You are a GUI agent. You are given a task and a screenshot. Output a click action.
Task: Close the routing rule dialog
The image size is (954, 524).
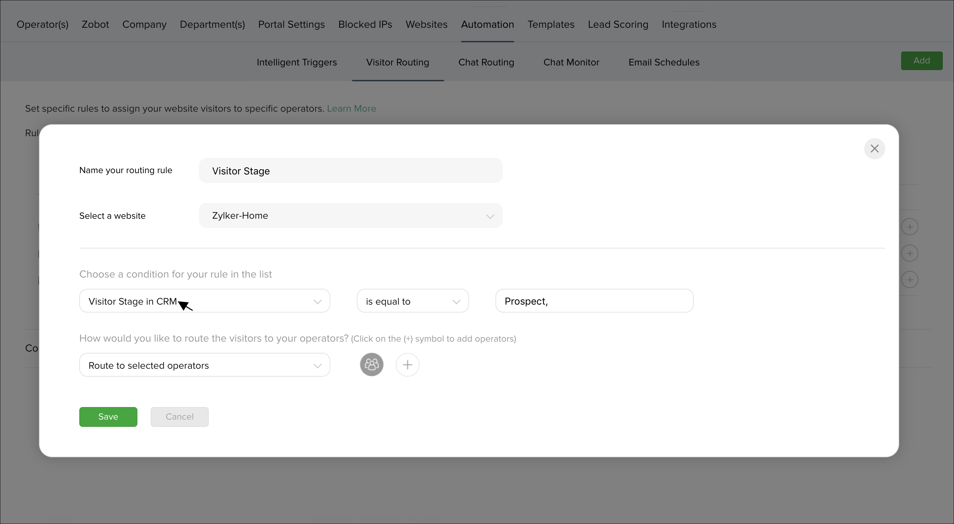(874, 148)
